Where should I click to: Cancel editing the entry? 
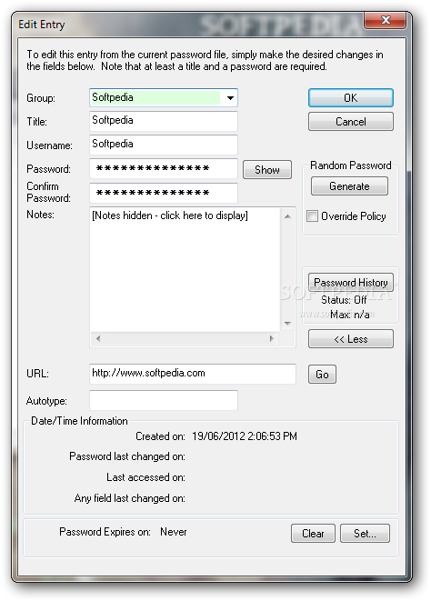tap(350, 122)
